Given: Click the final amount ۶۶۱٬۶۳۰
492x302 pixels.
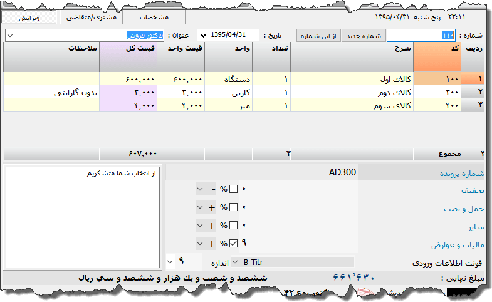Looking at the screenshot, I should (x=353, y=278).
